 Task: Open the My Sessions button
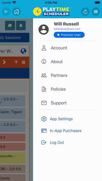coord(15,37)
